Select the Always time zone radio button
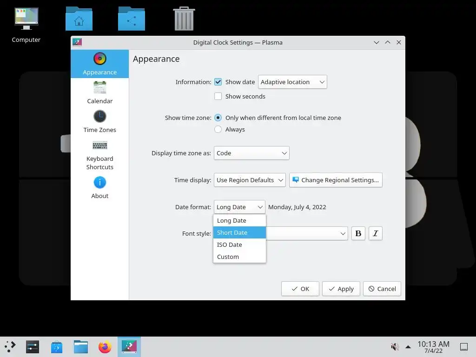The image size is (476, 357). click(218, 129)
